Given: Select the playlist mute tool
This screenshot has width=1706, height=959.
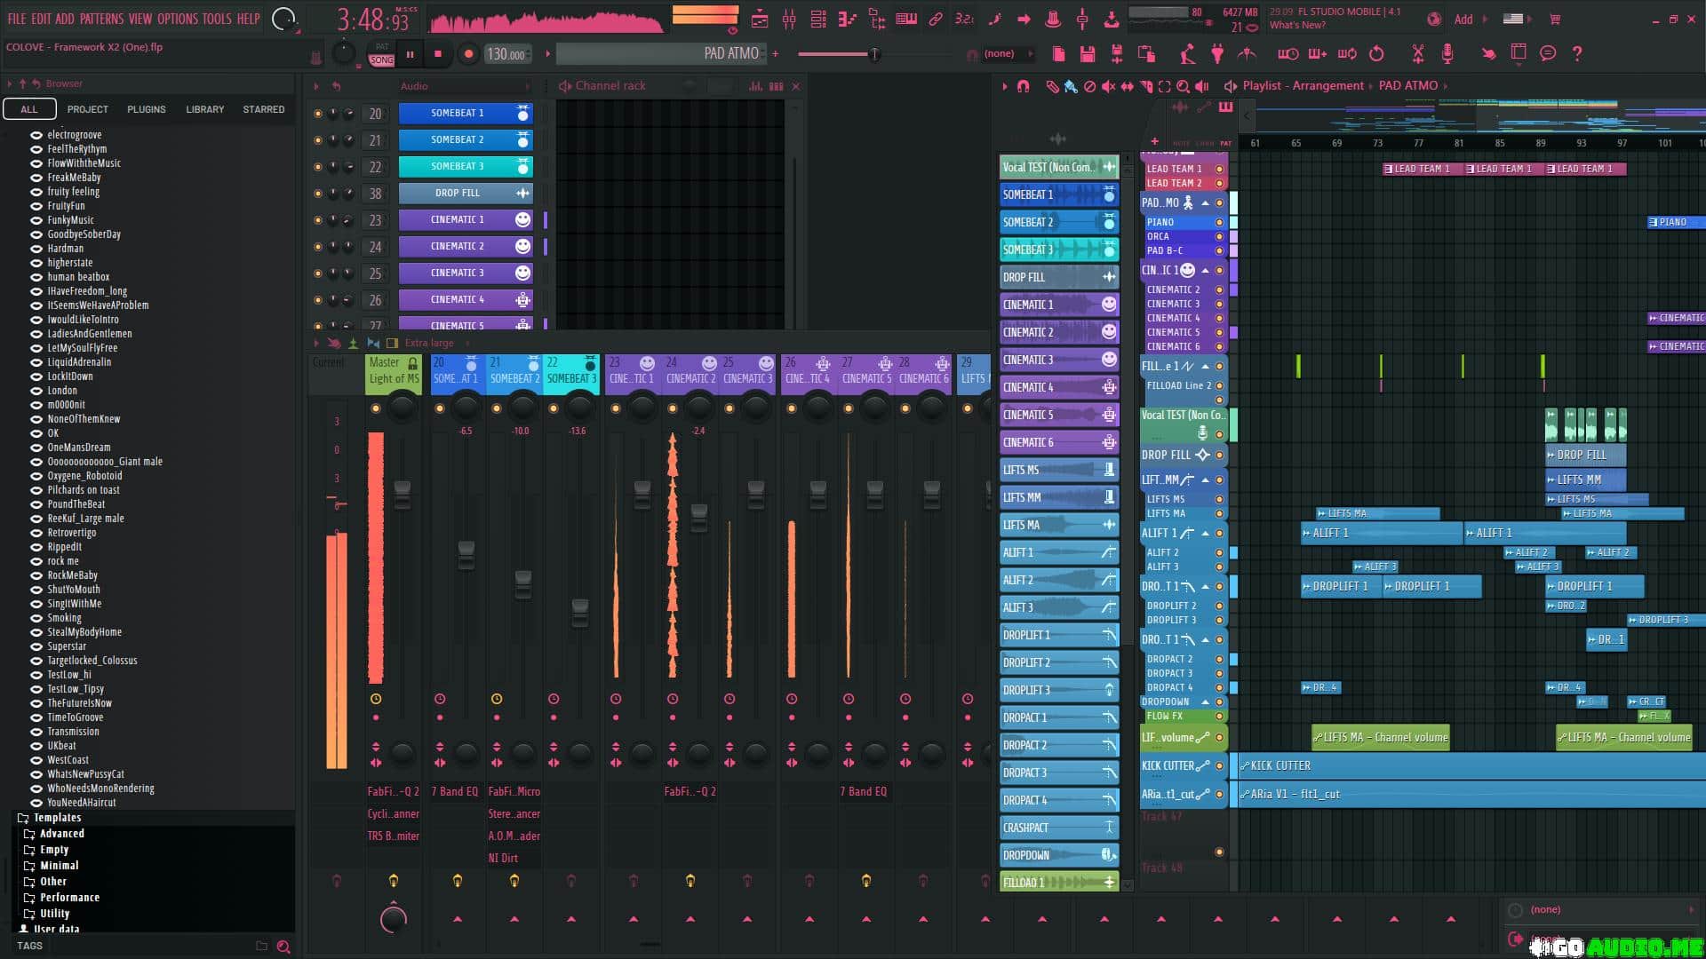Looking at the screenshot, I should (1108, 86).
